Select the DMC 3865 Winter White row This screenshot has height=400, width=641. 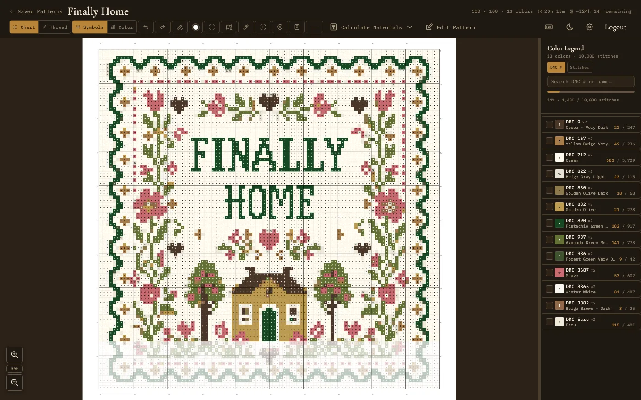click(591, 289)
